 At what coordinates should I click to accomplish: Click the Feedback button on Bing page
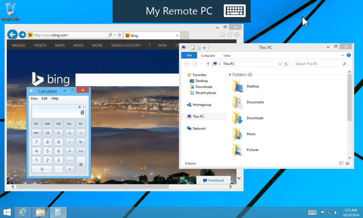point(214,181)
